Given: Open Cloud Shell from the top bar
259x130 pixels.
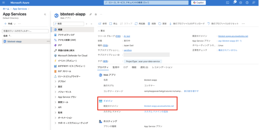Looking at the screenshot, I should pyautogui.click(x=228, y=3).
